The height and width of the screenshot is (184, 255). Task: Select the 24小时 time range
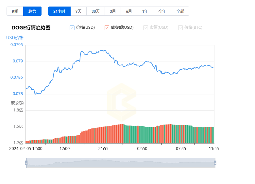[59, 11]
